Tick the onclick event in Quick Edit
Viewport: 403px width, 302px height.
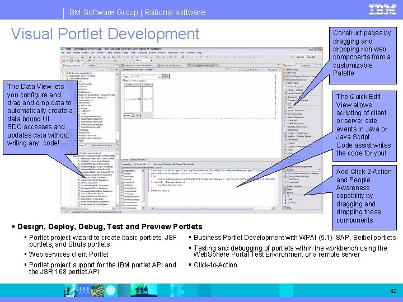pos(123,180)
